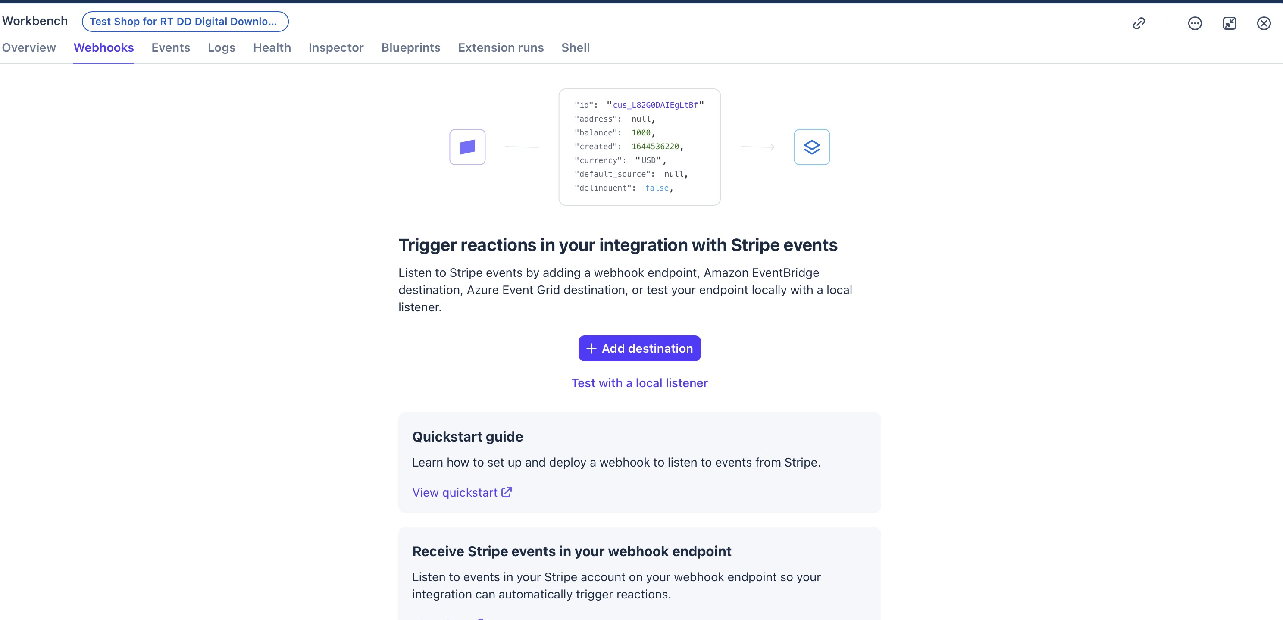The height and width of the screenshot is (620, 1283).
Task: Open the Inspector tab
Action: coord(336,47)
